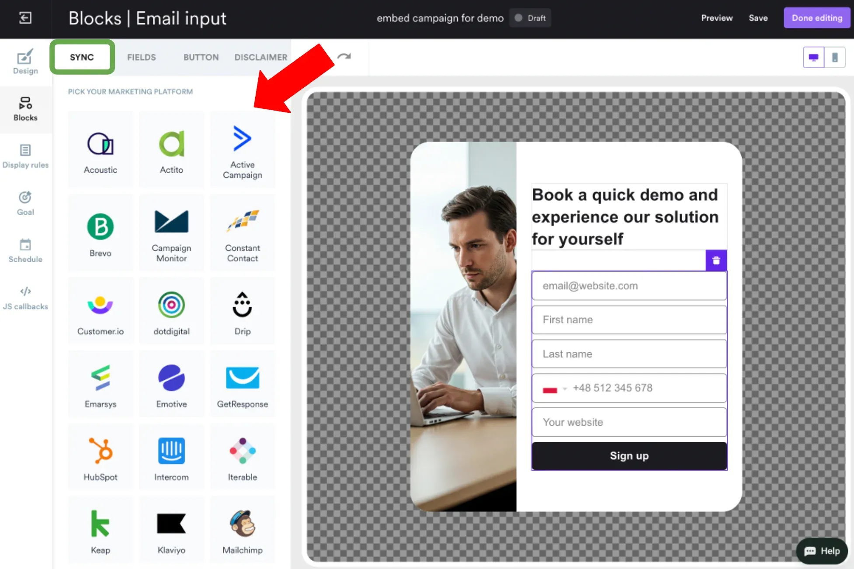Screen dimensions: 854x569
Task: Select the Constant Contact platform
Action: pyautogui.click(x=243, y=233)
